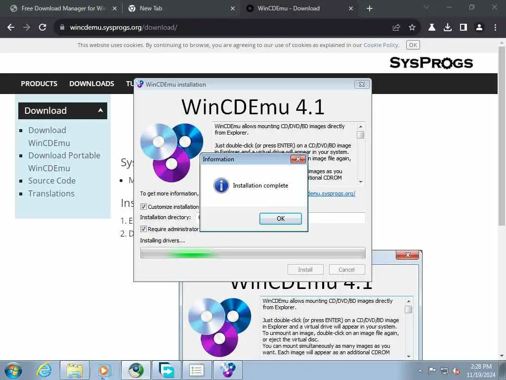Open Windows Explorer from taskbar
The image size is (506, 380).
pyautogui.click(x=75, y=370)
